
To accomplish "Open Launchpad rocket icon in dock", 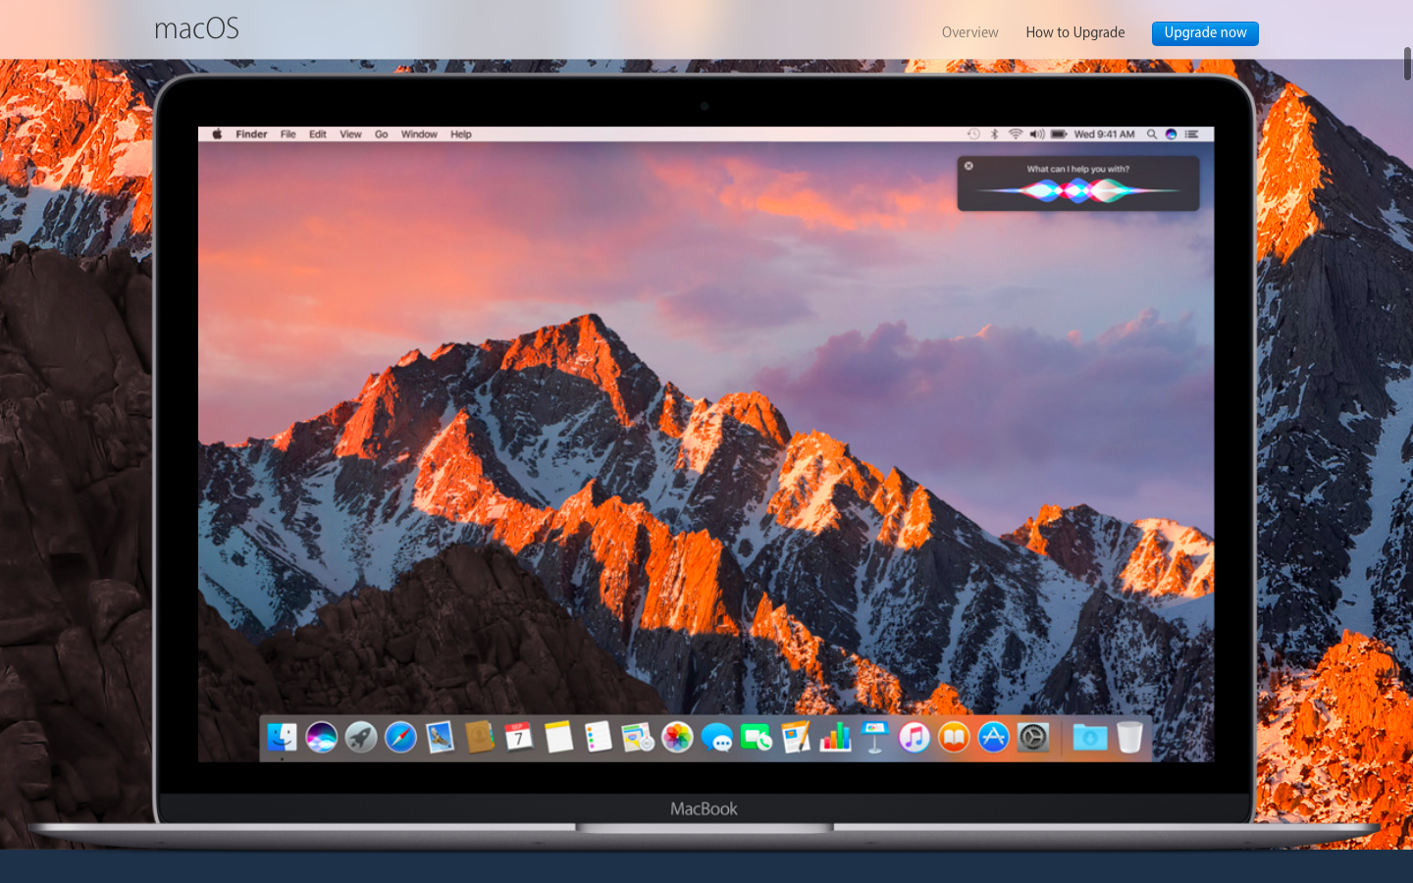I will pyautogui.click(x=361, y=737).
